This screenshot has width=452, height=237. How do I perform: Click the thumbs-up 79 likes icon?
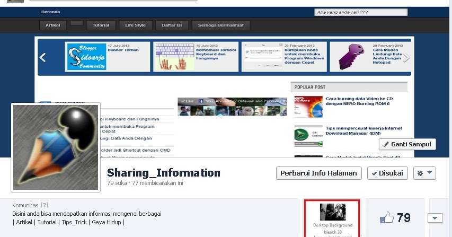pos(387,218)
